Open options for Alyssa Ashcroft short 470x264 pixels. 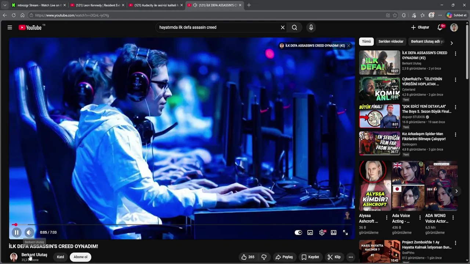pyautogui.click(x=387, y=218)
